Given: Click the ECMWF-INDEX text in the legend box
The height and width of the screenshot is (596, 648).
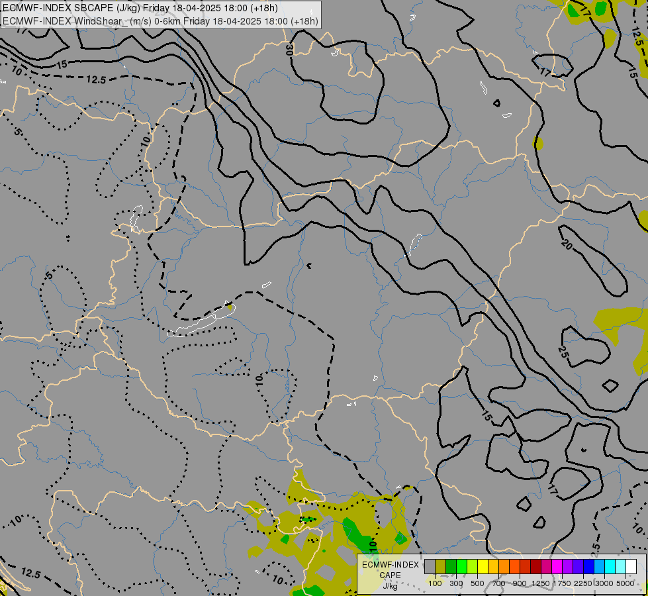Looking at the screenshot, I should pyautogui.click(x=391, y=565).
